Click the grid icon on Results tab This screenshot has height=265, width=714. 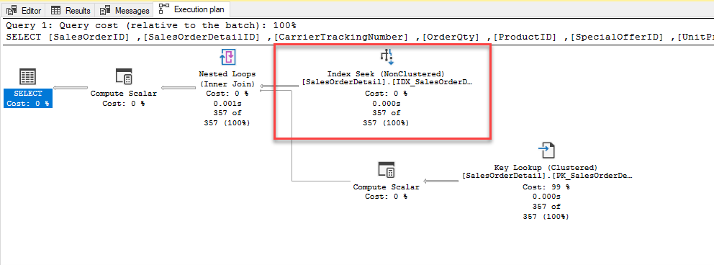pos(56,10)
